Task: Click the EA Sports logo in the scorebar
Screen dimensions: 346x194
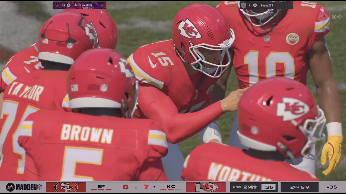Action: coord(10,187)
